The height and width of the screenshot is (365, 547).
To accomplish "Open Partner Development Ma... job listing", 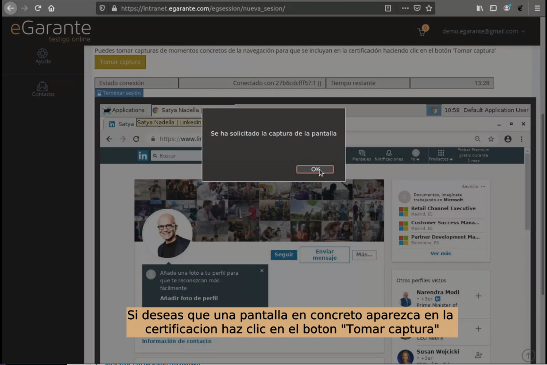I will pyautogui.click(x=445, y=237).
